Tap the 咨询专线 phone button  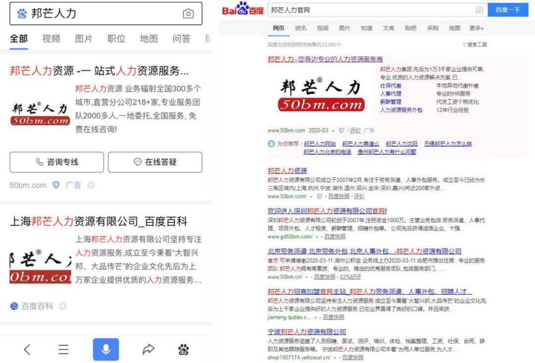click(56, 162)
